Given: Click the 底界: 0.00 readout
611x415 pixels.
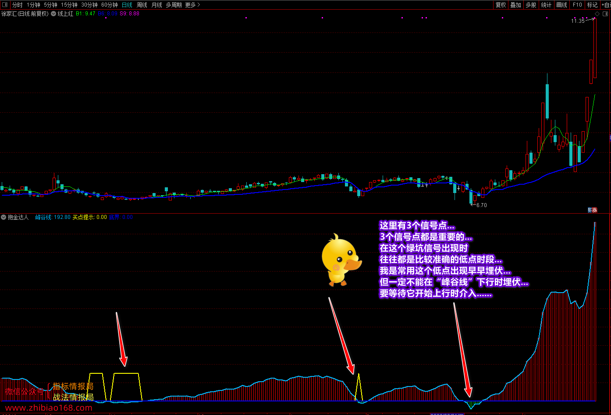Looking at the screenshot, I should point(121,217).
